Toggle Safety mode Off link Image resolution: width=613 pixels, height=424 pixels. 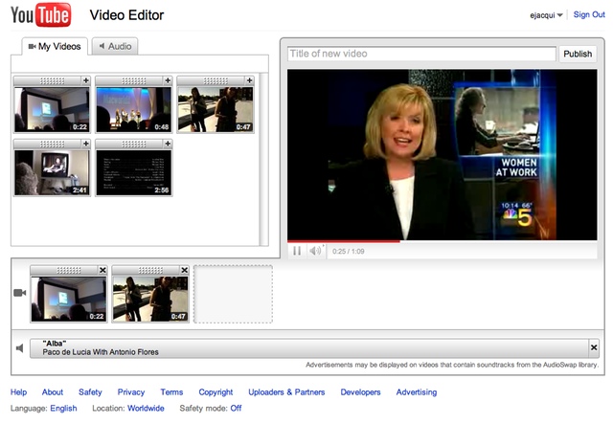pyautogui.click(x=236, y=409)
